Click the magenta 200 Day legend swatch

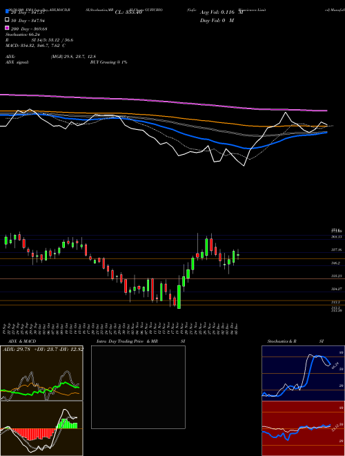[7, 28]
